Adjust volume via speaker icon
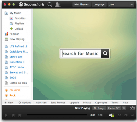 [x=112, y=115]
